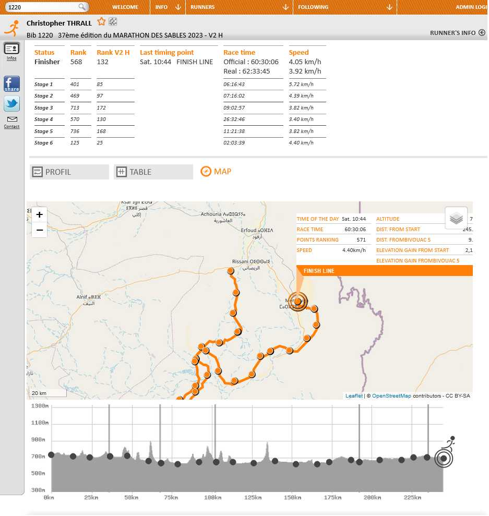The width and height of the screenshot is (489, 516).
Task: Zoom in the map with plus button
Action: coord(40,214)
